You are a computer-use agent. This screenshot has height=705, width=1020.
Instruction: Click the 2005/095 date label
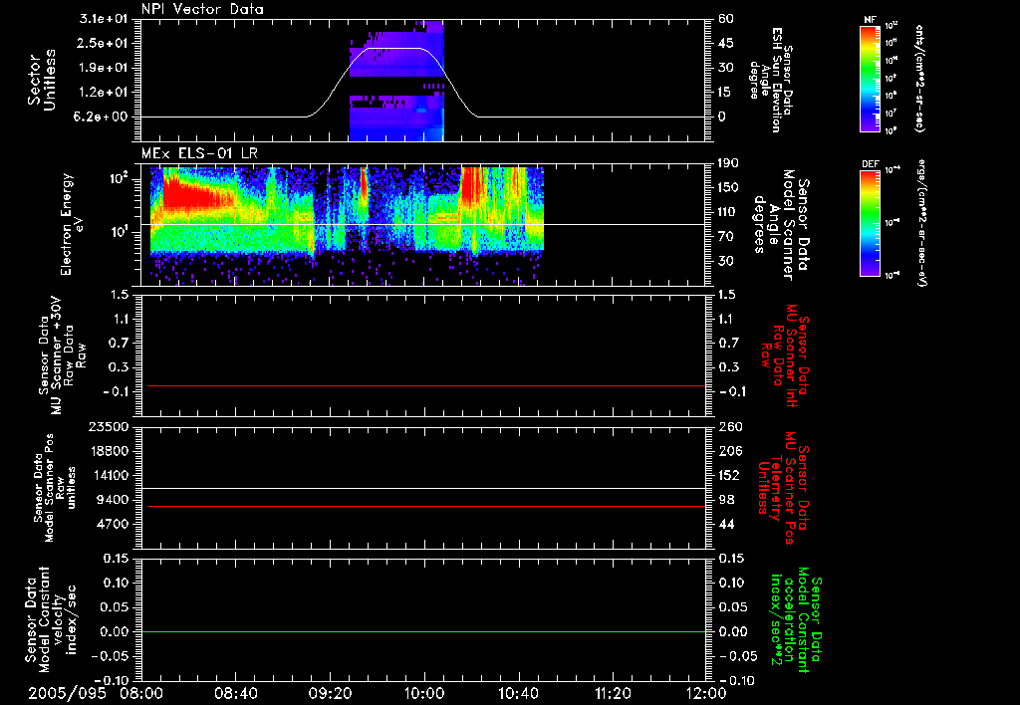pos(67,693)
